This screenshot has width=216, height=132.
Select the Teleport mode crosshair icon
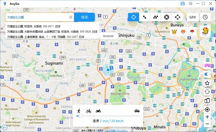tap(133, 17)
